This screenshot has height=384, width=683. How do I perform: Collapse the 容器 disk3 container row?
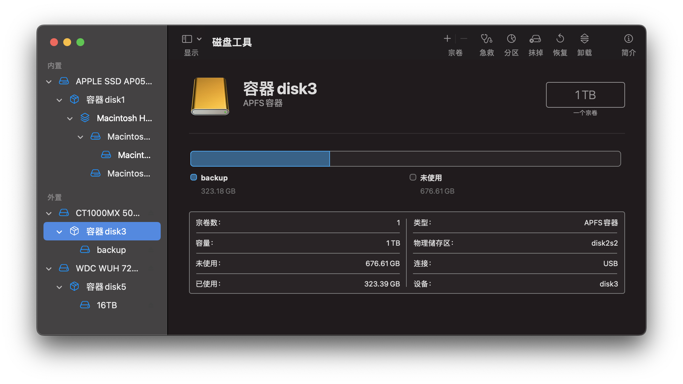click(x=59, y=232)
